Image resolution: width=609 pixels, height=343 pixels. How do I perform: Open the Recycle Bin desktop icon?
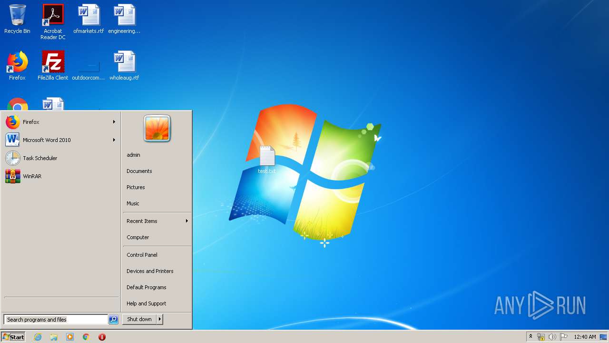tap(17, 19)
